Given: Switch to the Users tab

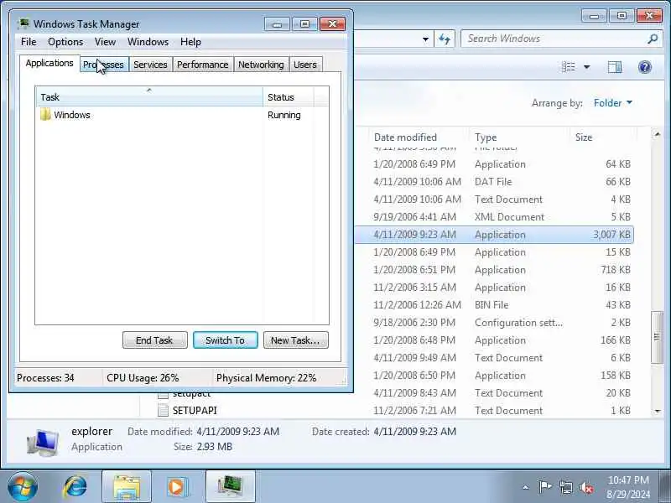Looking at the screenshot, I should click(305, 65).
